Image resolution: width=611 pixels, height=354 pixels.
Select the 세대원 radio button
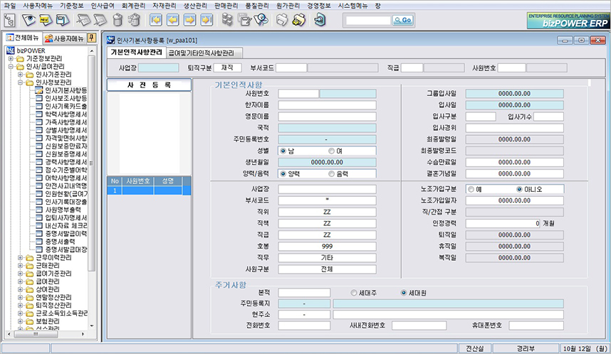coord(404,293)
